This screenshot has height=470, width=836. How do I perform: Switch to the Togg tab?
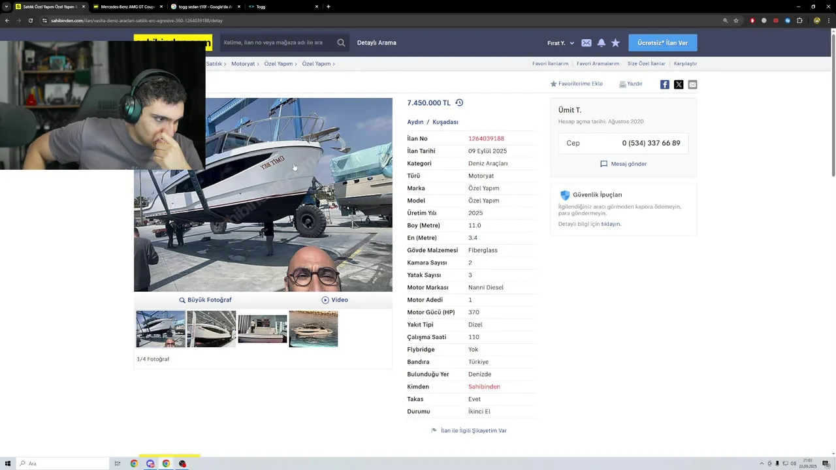tap(283, 7)
